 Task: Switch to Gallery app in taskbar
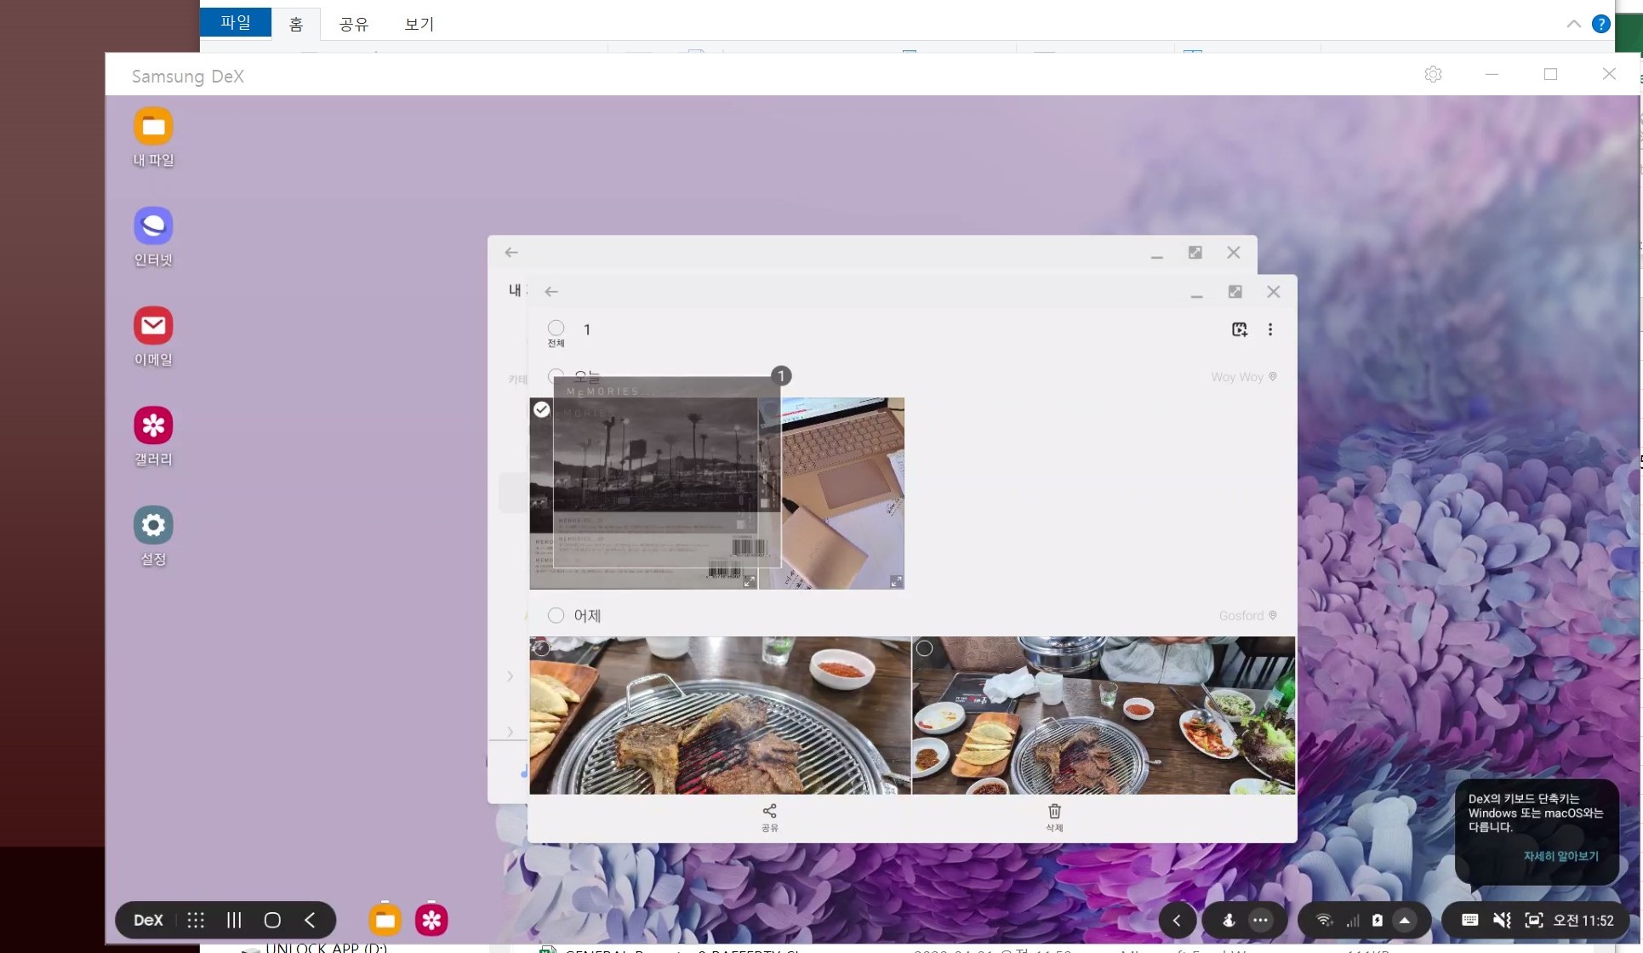pyautogui.click(x=431, y=920)
